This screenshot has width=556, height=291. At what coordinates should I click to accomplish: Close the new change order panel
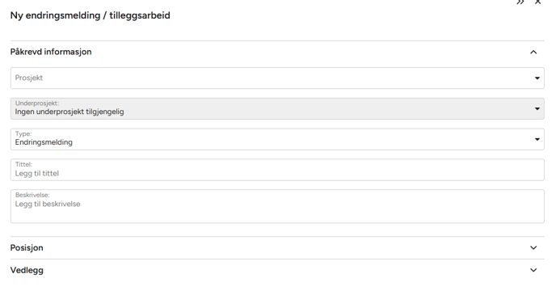coord(538,2)
